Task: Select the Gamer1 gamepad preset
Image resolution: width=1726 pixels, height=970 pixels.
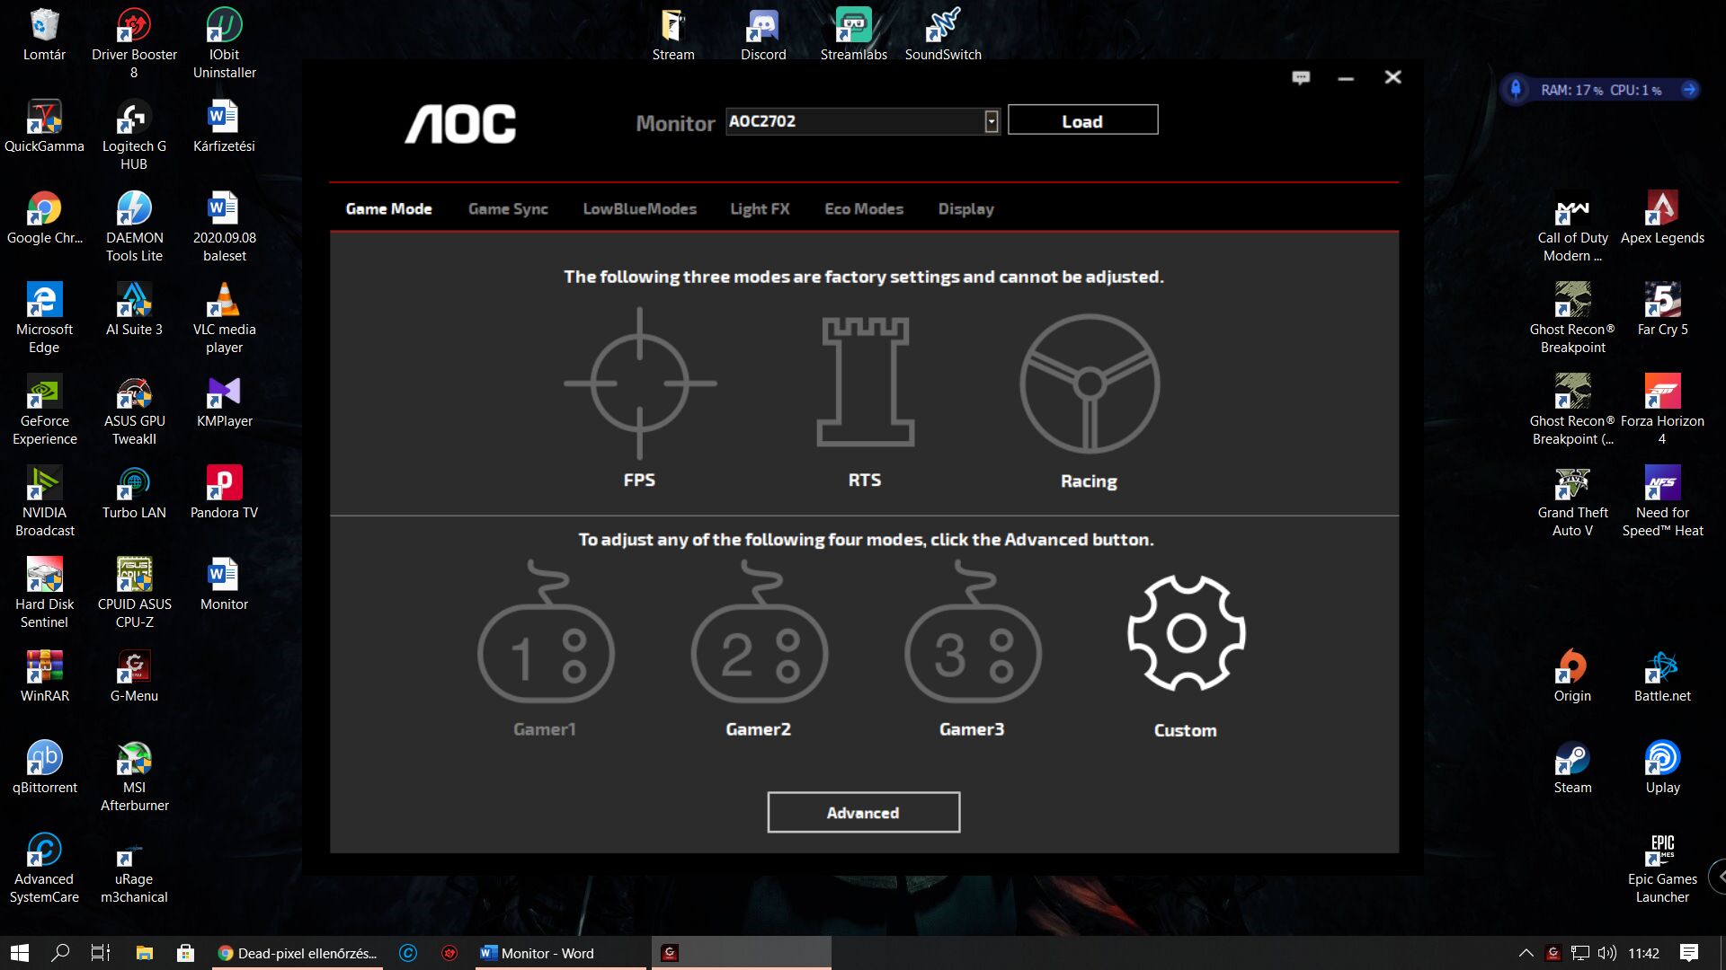Action: (x=546, y=648)
